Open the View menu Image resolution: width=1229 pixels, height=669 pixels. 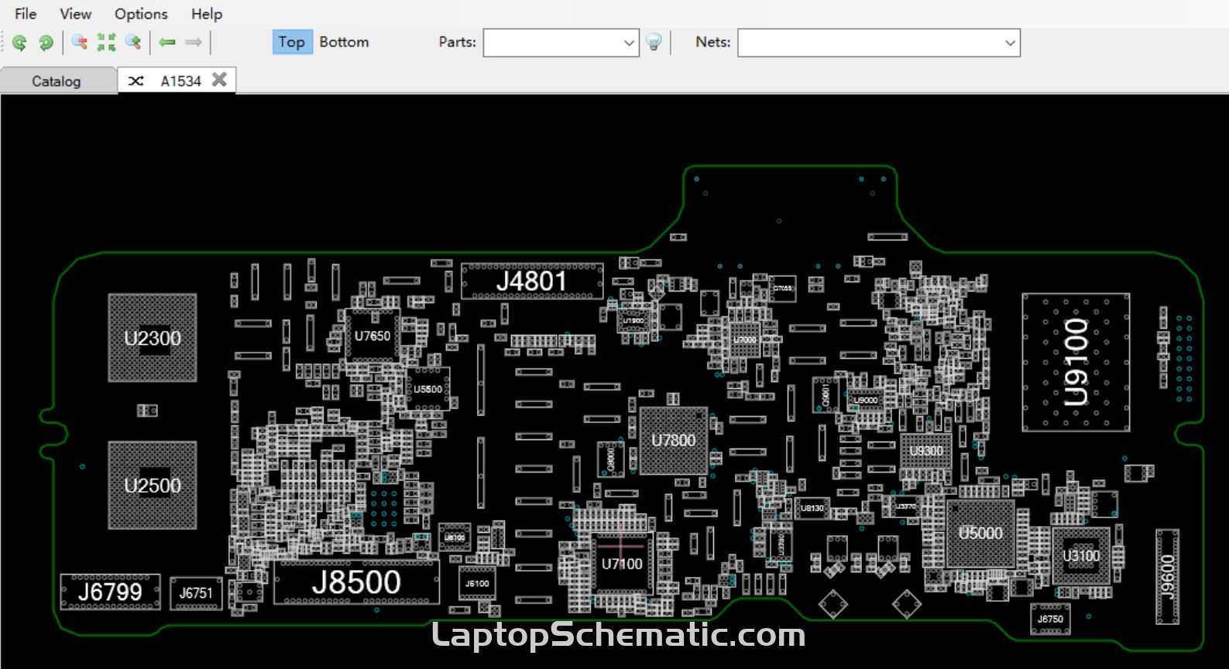(x=75, y=14)
